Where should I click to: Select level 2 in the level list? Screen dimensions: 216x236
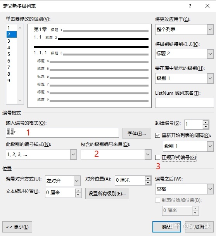(12, 34)
